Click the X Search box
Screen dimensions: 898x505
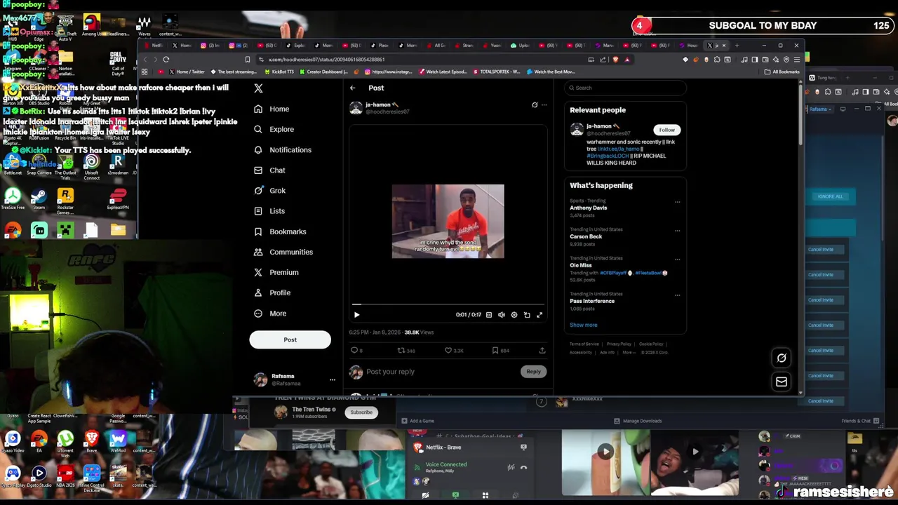[624, 88]
